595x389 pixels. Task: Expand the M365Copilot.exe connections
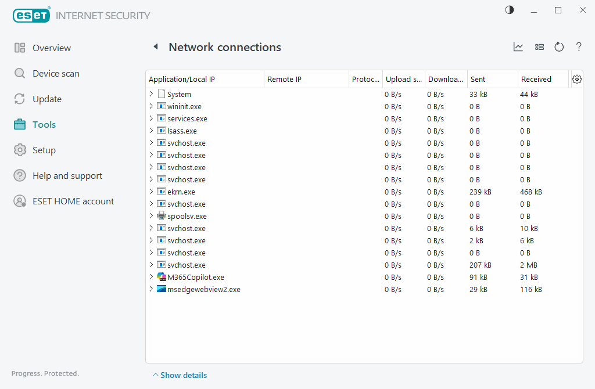(x=151, y=277)
